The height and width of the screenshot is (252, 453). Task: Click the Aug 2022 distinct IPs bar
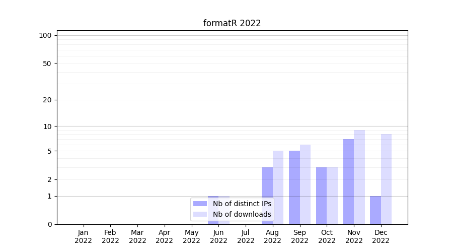point(267,196)
